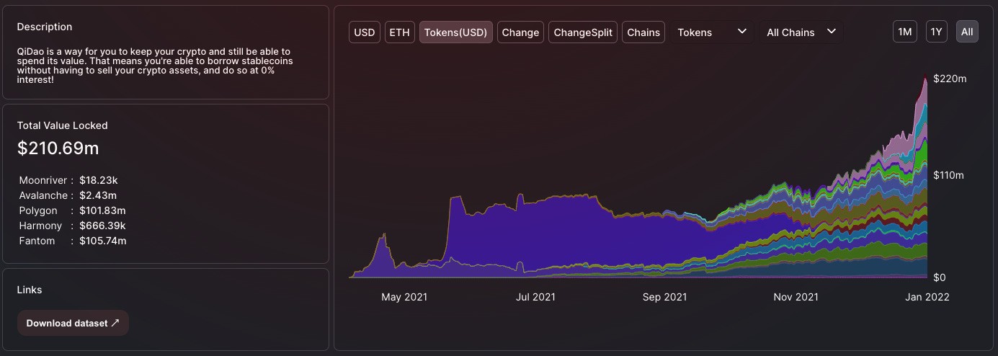Select the USD chart view
Viewport: 998px width, 356px height.
click(365, 32)
